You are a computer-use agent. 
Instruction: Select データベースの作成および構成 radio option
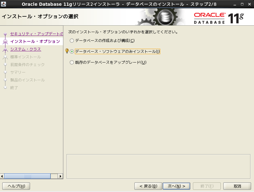click(72, 41)
